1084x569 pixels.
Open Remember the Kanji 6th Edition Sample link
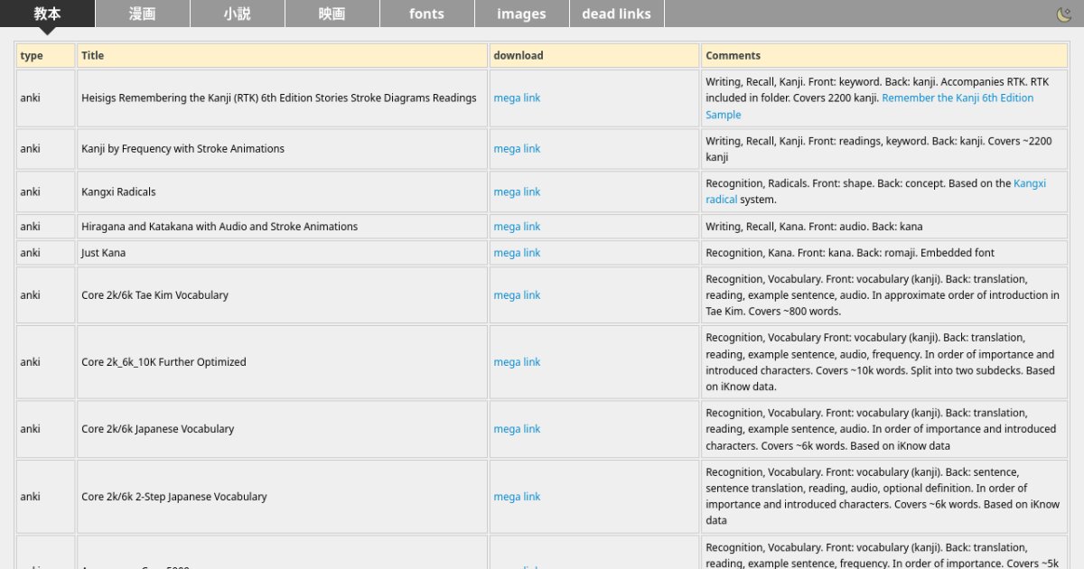(957, 98)
